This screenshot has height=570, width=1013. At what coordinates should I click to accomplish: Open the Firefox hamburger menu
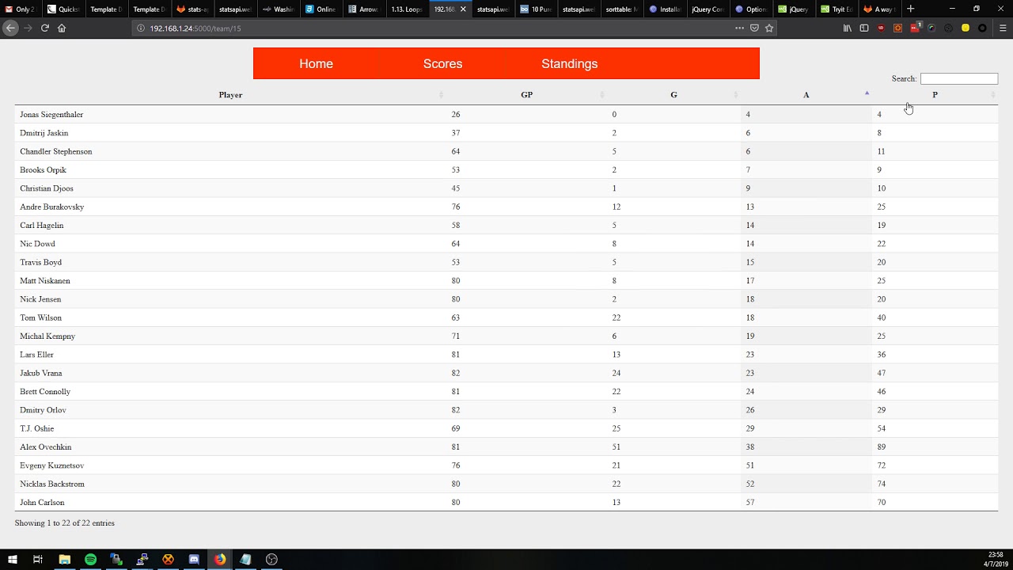pyautogui.click(x=1003, y=28)
